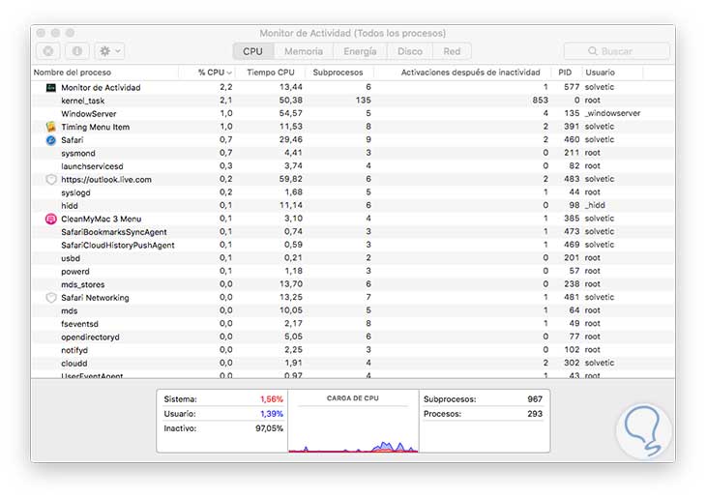The height and width of the screenshot is (499, 706).
Task: Select the kernel_task process row
Action: click(353, 101)
